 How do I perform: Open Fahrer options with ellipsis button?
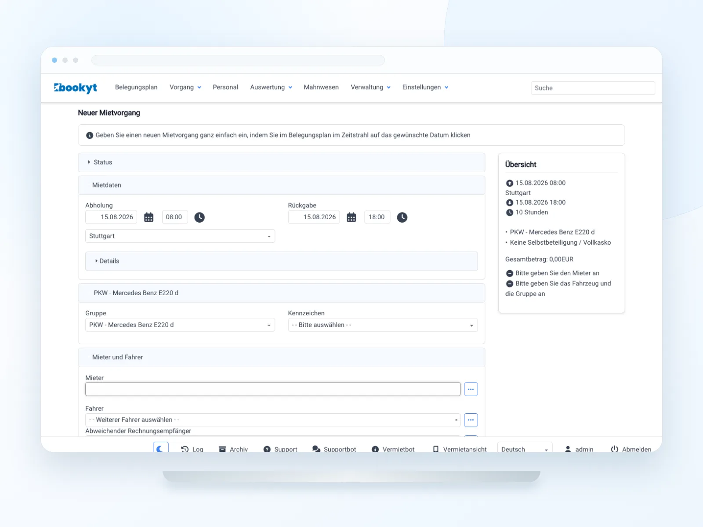[471, 420]
